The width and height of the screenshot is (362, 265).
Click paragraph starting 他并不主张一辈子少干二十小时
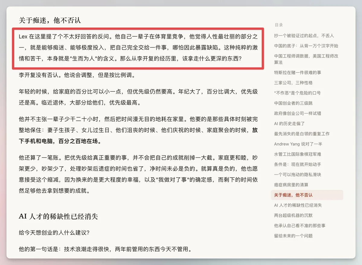(138, 130)
